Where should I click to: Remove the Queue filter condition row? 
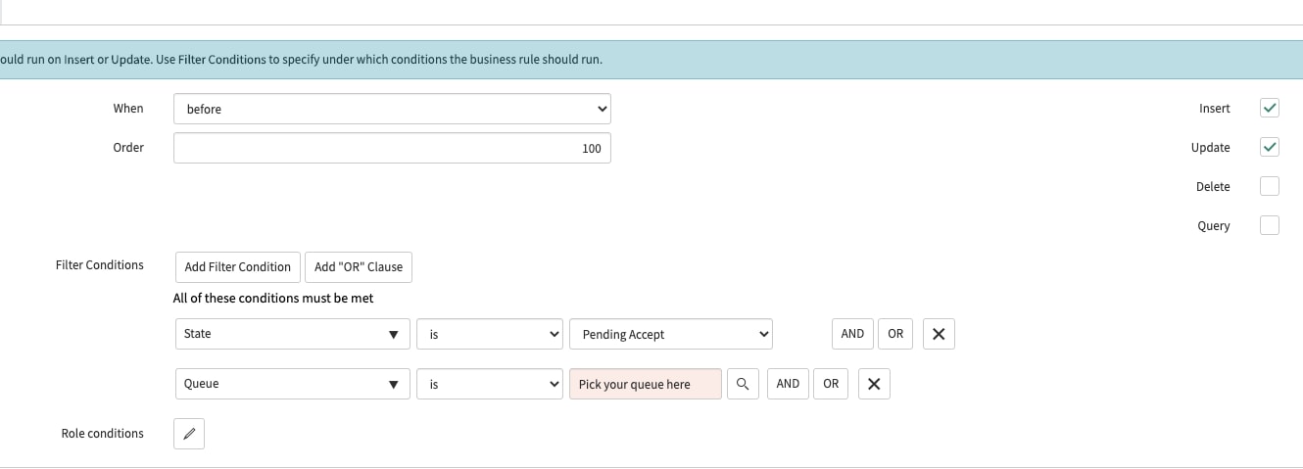pos(874,384)
